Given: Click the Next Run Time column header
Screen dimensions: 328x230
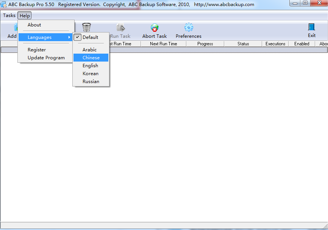Looking at the screenshot, I should tap(164, 44).
